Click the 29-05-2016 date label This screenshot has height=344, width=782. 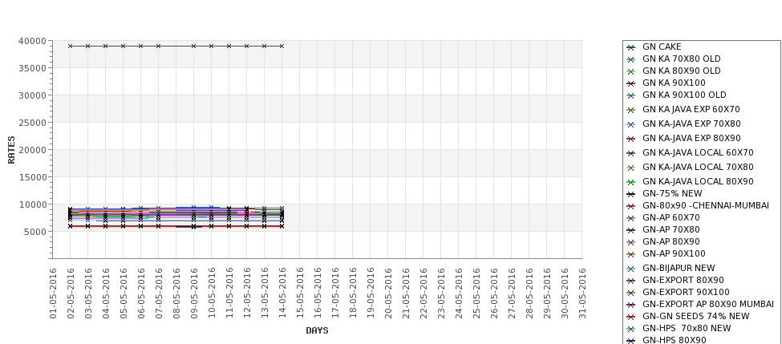tap(547, 293)
